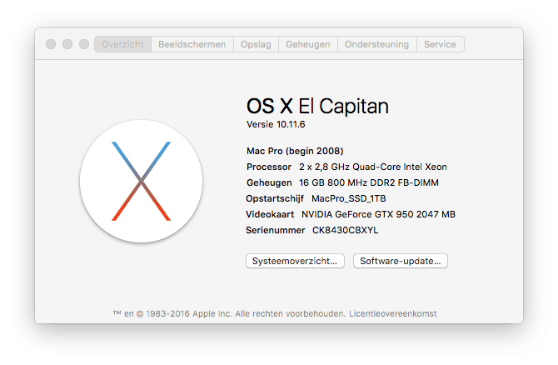Screen dimensions: 558x365
Task: Click the Software-update button
Action: 401,261
